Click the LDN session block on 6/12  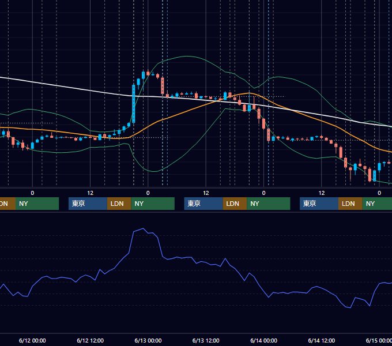[x=119, y=204]
